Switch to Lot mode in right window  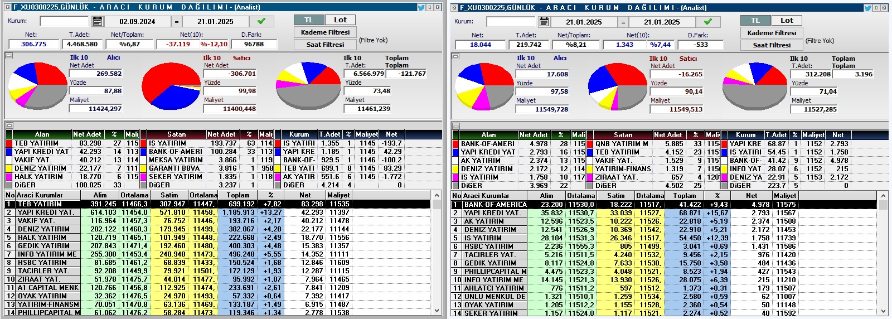pos(787,20)
